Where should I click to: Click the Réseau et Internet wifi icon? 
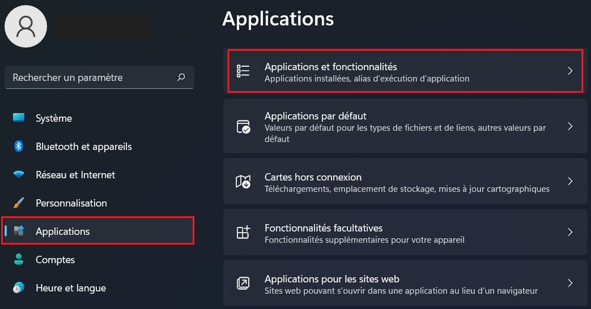(x=19, y=175)
